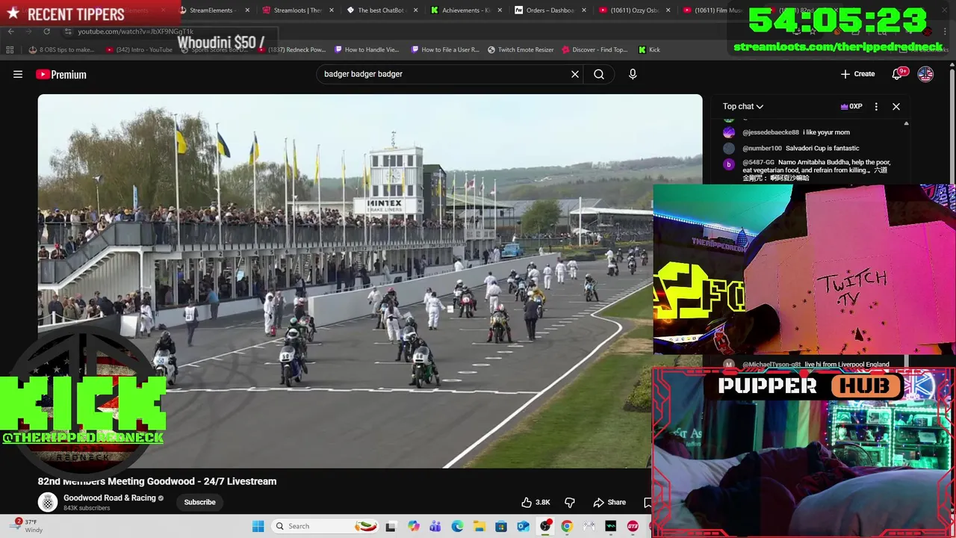
Task: Expand the Top chat dropdown
Action: 743,106
